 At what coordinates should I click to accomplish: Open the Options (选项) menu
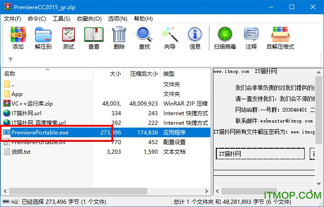coord(117,19)
